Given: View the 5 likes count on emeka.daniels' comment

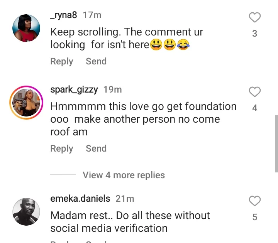Looking at the screenshot, I should [254, 218].
